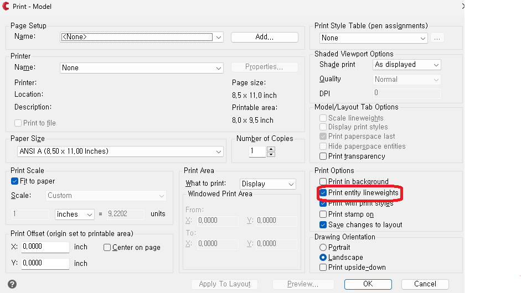Click the Add... page setup button
Screen dimensions: 521x293
click(x=264, y=37)
